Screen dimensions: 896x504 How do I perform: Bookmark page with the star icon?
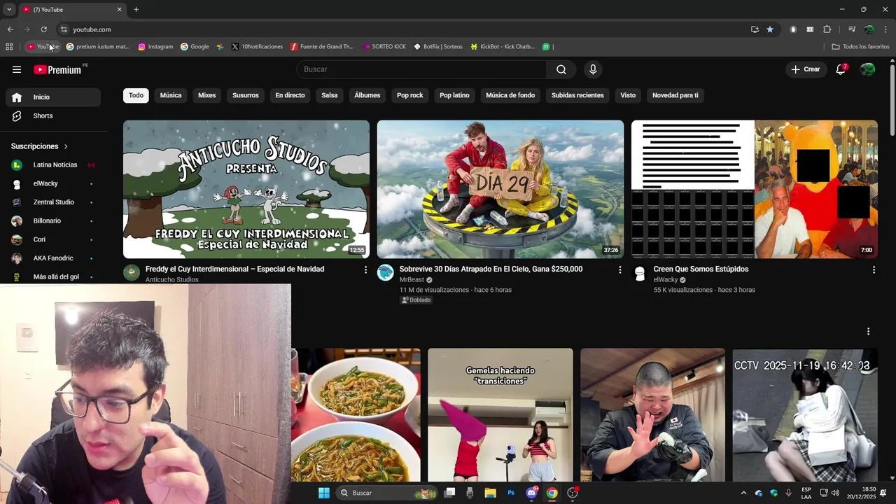point(770,29)
